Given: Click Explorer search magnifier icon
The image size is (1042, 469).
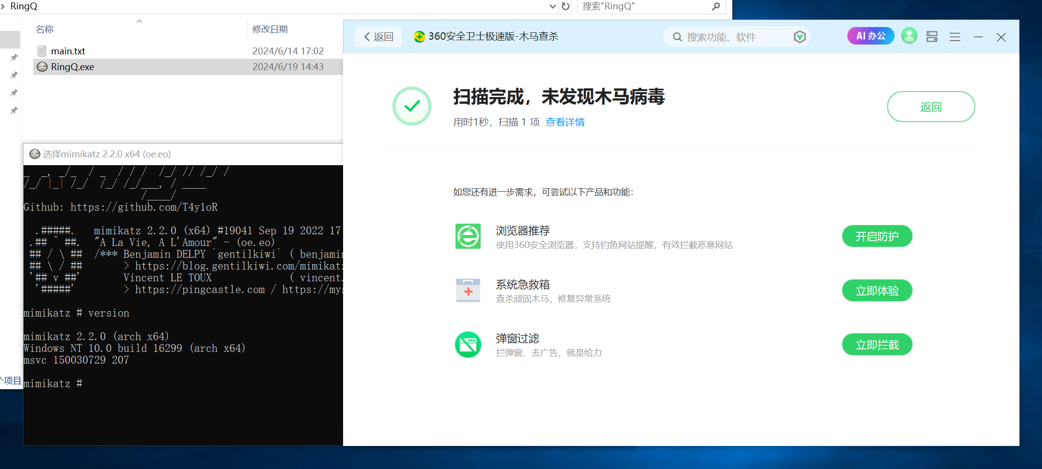Looking at the screenshot, I should point(716,6).
